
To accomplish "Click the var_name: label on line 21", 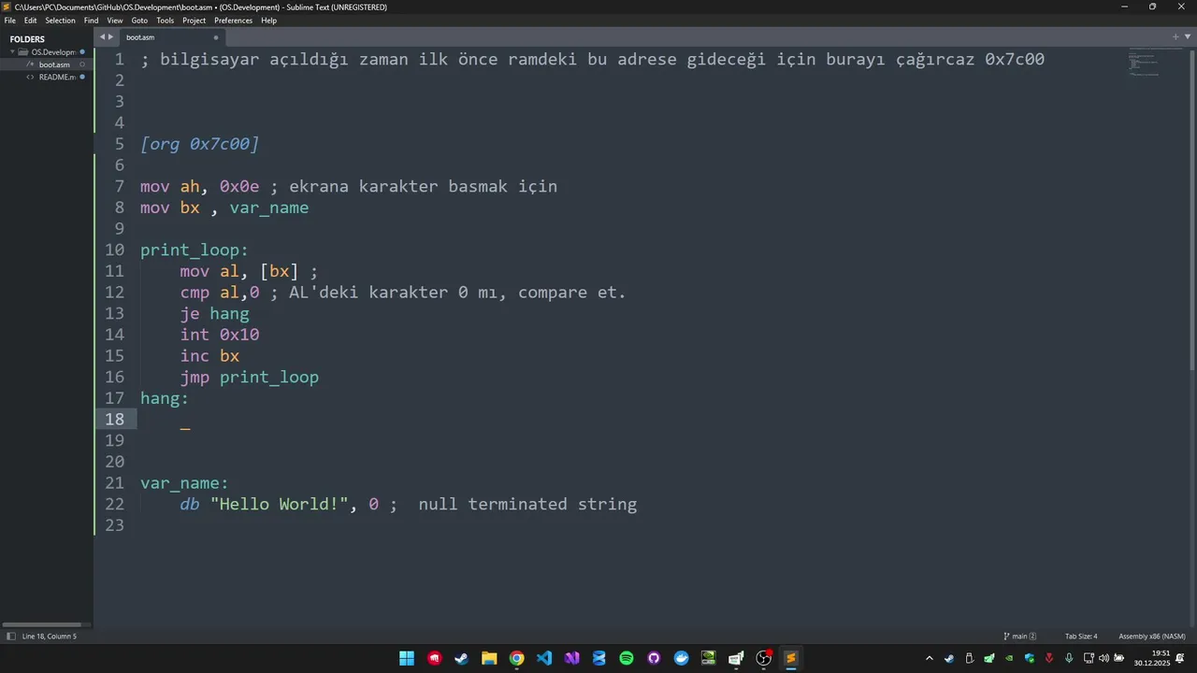I will coord(184,483).
